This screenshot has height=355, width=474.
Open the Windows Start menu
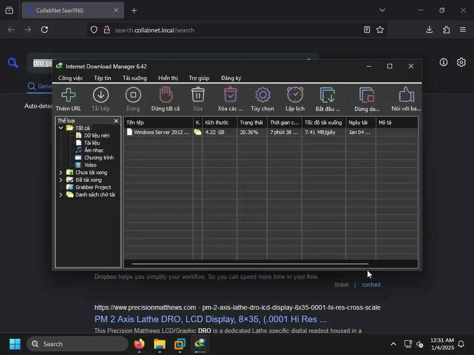pos(15,344)
